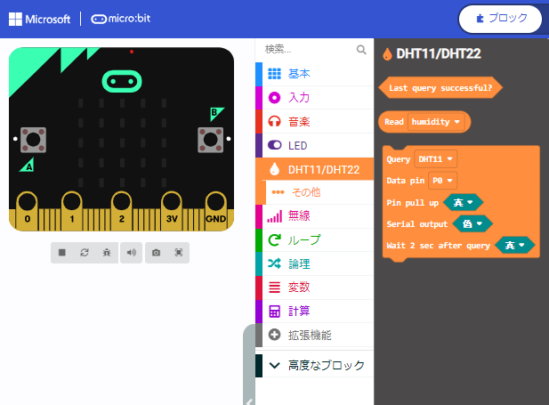Click the 3V pin on the micro:bit
Viewport: 549px width, 405px height.
[171, 210]
